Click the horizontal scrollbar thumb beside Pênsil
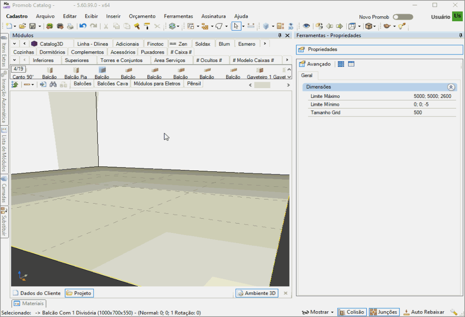Screen dimensions: 465x317 (262, 85)
